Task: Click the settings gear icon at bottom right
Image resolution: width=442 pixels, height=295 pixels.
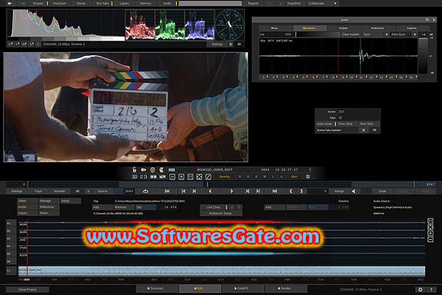Action: point(421,289)
